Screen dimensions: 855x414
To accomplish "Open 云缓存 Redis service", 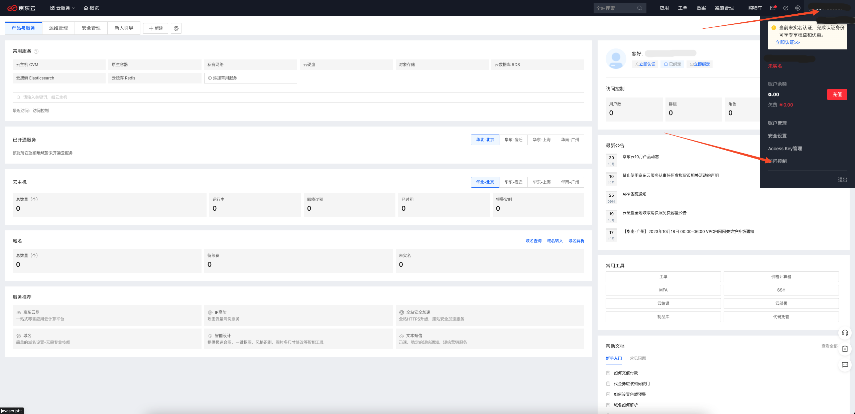I will [155, 78].
